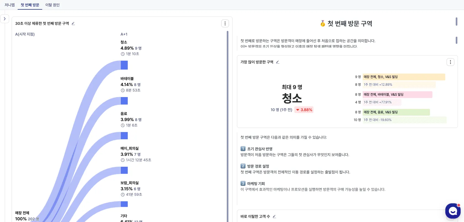Click the clock icon beside 41분 59초
This screenshot has height=222, width=464.
(x=123, y=195)
